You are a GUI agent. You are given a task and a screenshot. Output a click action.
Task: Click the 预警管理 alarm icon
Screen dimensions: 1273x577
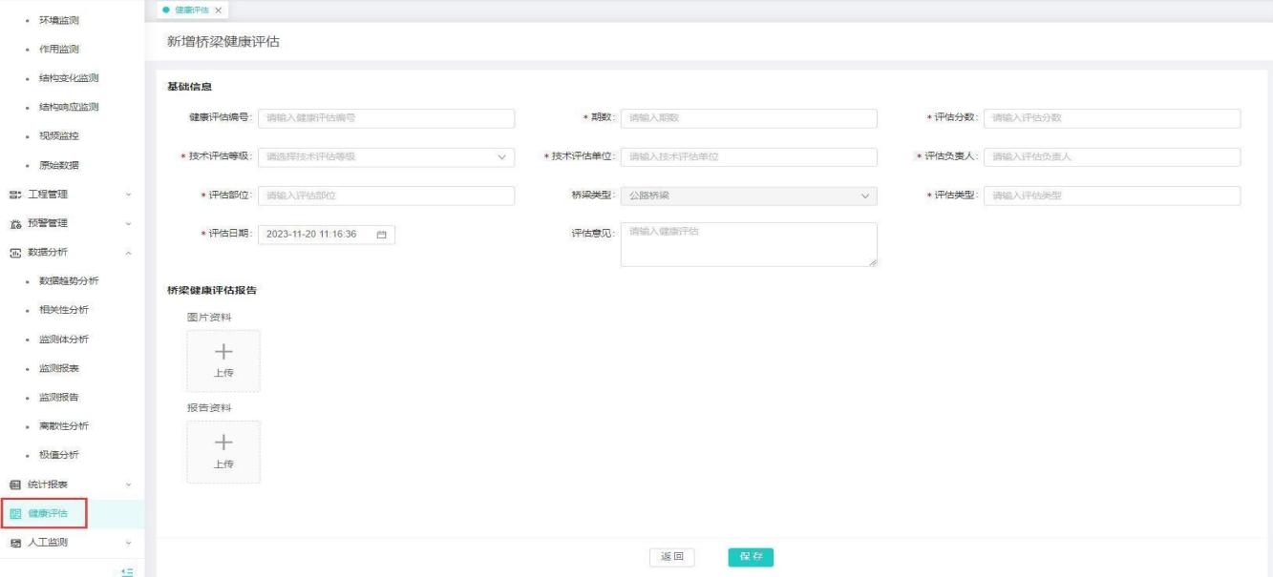14,224
